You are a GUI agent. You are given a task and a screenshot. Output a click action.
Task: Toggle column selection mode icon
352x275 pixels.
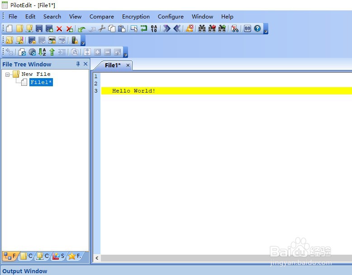point(134,28)
